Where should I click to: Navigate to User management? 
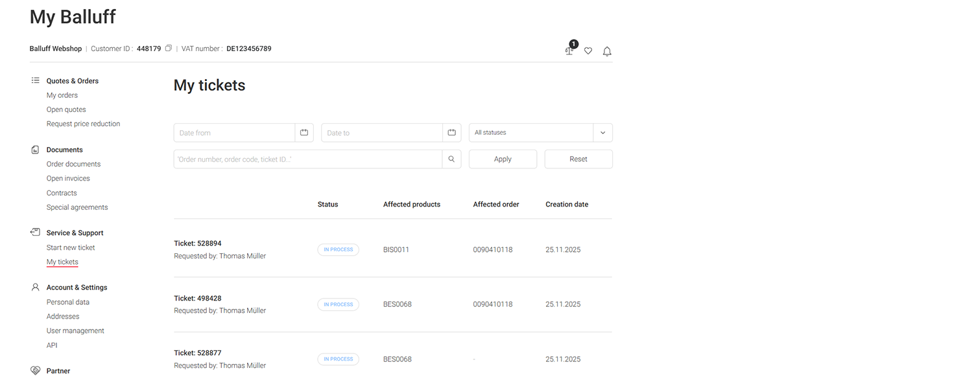75,331
